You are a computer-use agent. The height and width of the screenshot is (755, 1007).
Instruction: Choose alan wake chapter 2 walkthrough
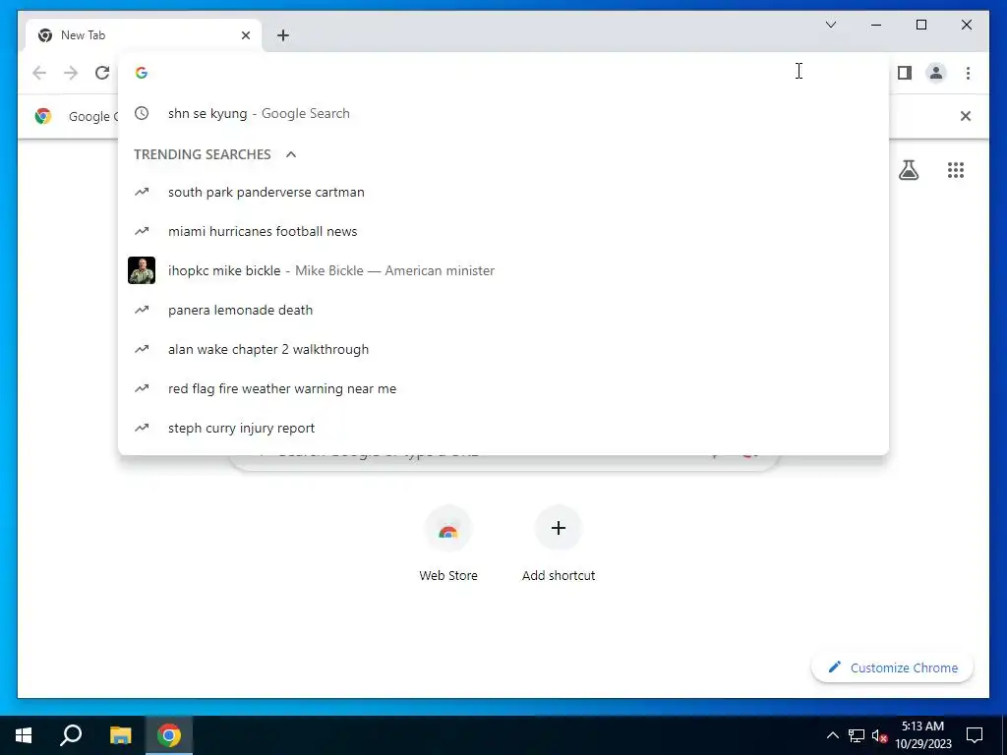click(503, 349)
